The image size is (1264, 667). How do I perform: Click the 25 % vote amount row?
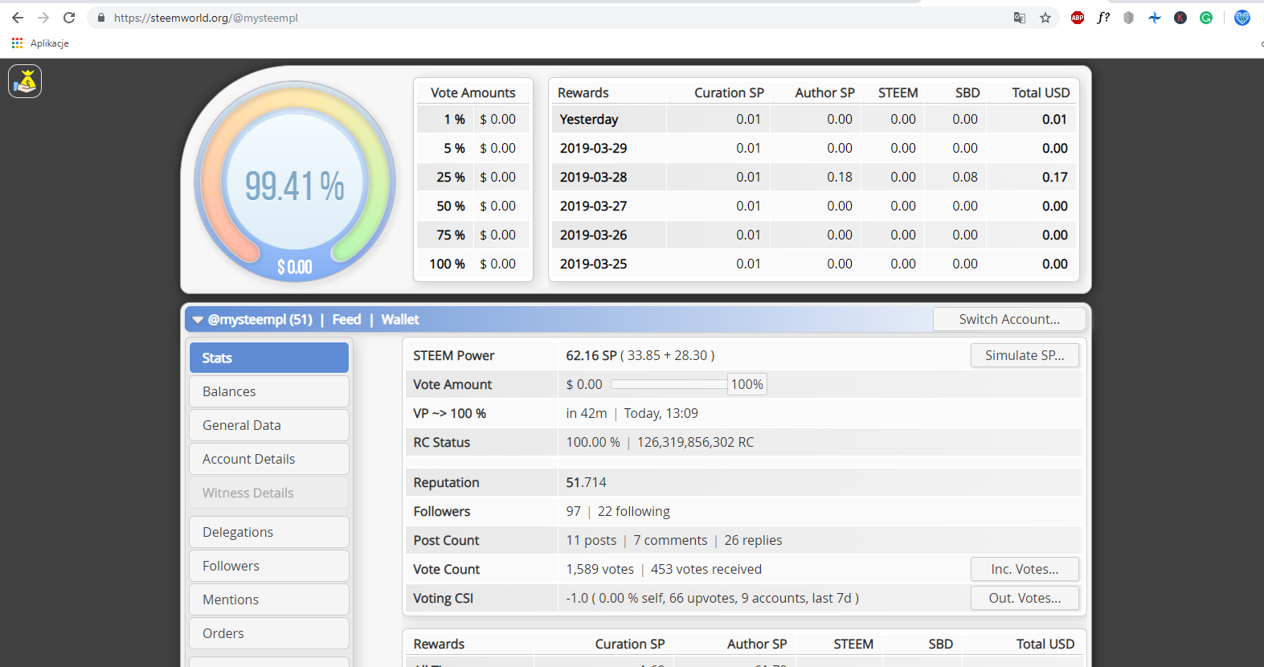[473, 177]
